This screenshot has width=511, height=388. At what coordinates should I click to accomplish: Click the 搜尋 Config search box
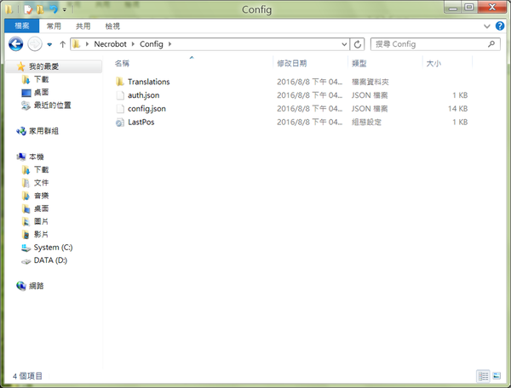pos(426,43)
